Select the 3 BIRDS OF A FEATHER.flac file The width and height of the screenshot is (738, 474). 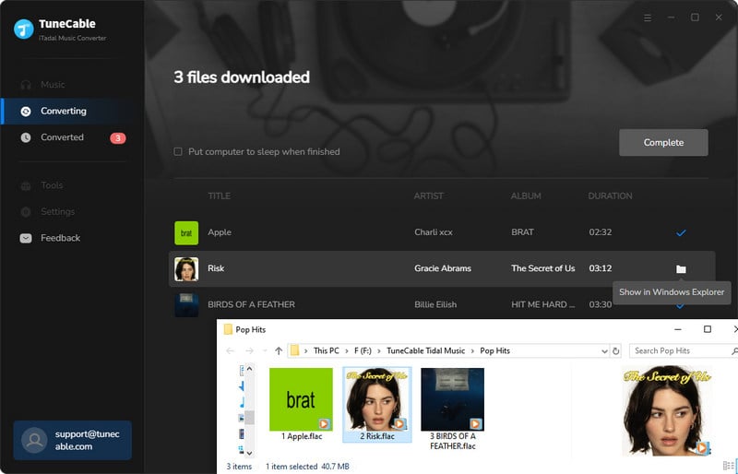(x=452, y=409)
